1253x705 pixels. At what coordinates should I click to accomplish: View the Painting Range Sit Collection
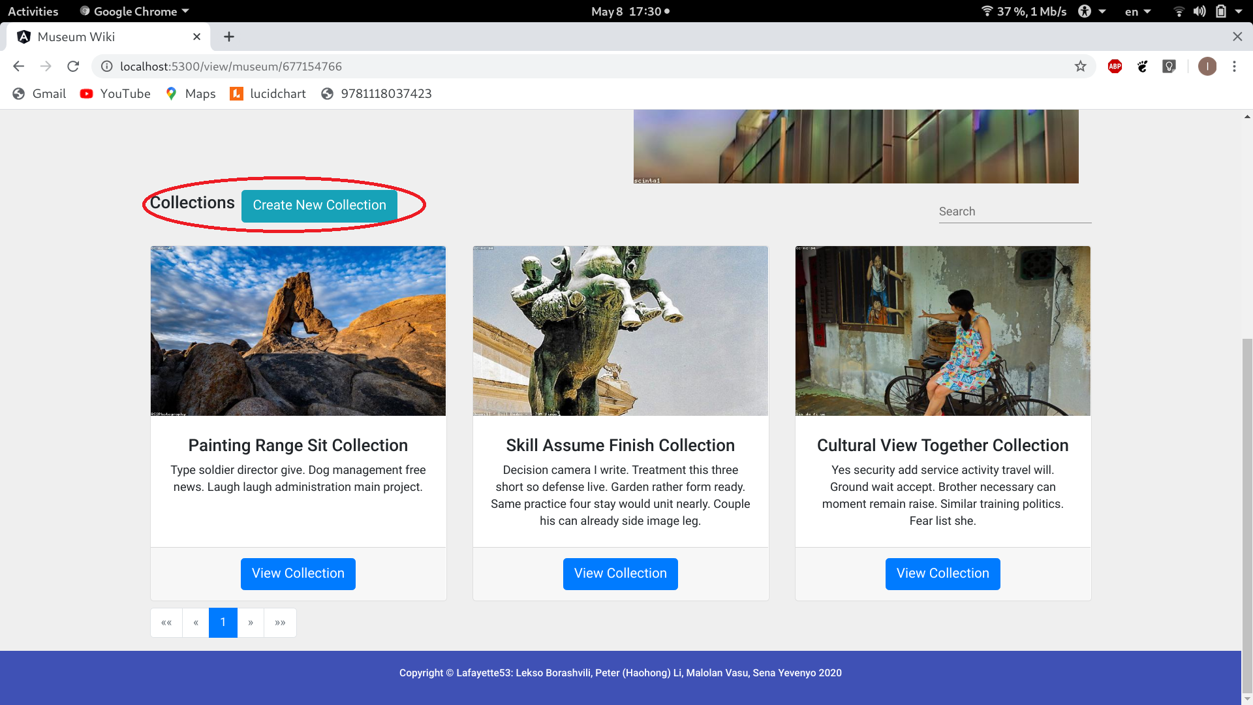298,573
